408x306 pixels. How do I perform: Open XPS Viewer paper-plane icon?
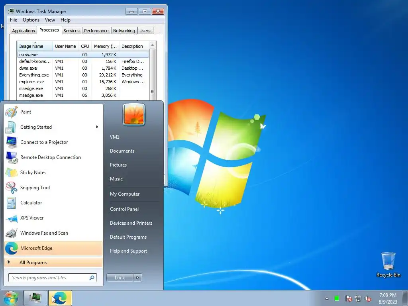(x=12, y=218)
